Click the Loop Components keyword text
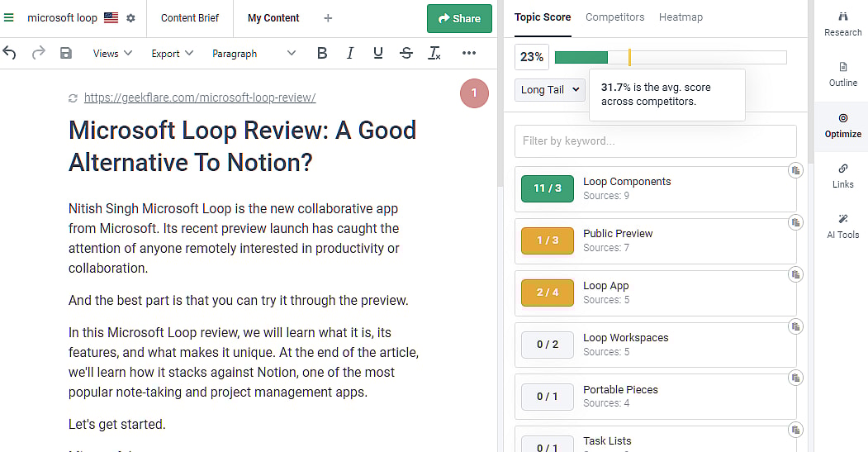The height and width of the screenshot is (452, 868). 627,182
